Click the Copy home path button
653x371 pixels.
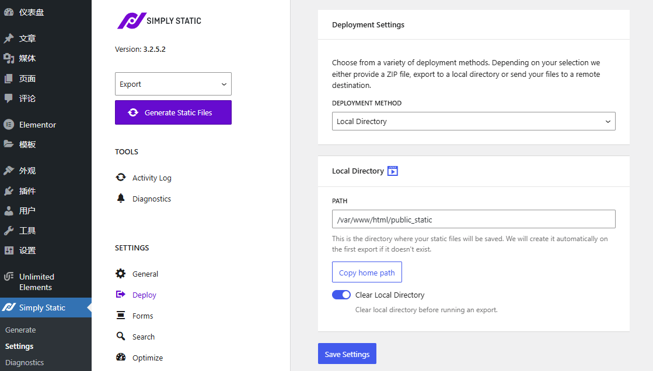[366, 273]
